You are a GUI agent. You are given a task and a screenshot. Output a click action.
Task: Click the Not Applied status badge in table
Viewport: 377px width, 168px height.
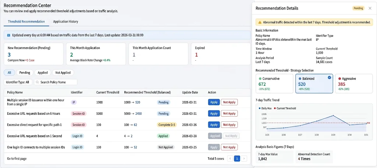coord(166,147)
